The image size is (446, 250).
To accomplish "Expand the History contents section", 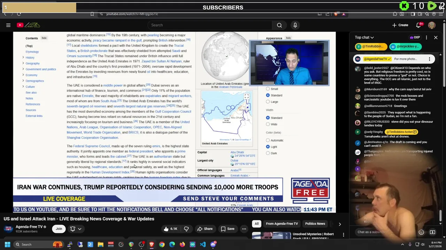I will point(23,57).
